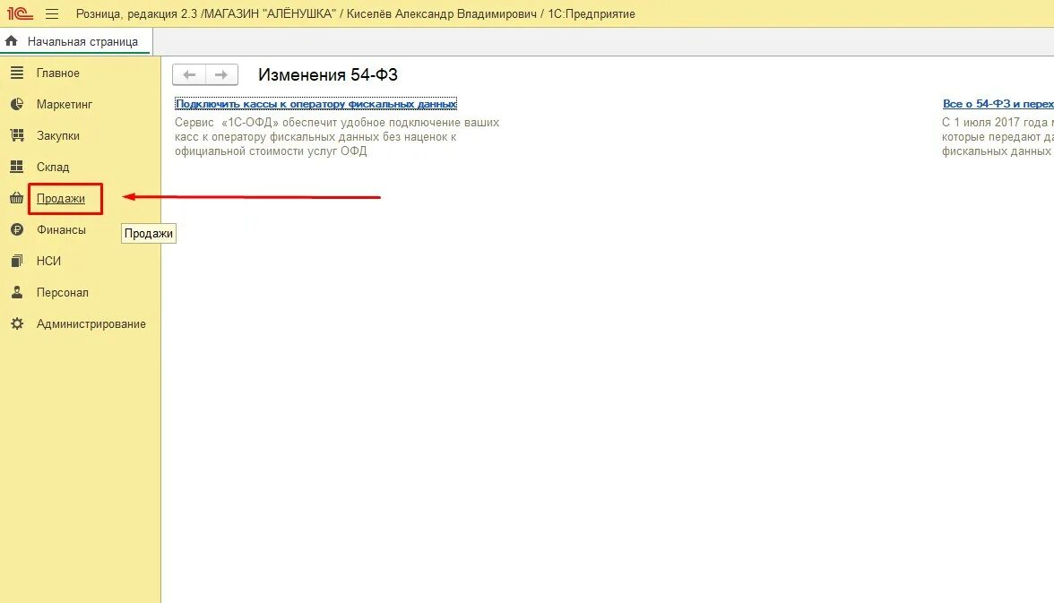Click the heading Изменения 54-ФЗ

point(328,74)
